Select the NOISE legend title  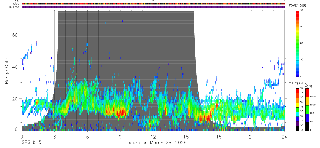pyautogui.click(x=308, y=86)
